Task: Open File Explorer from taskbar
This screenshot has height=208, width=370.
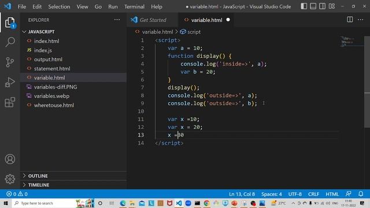Action: pyautogui.click(x=132, y=203)
